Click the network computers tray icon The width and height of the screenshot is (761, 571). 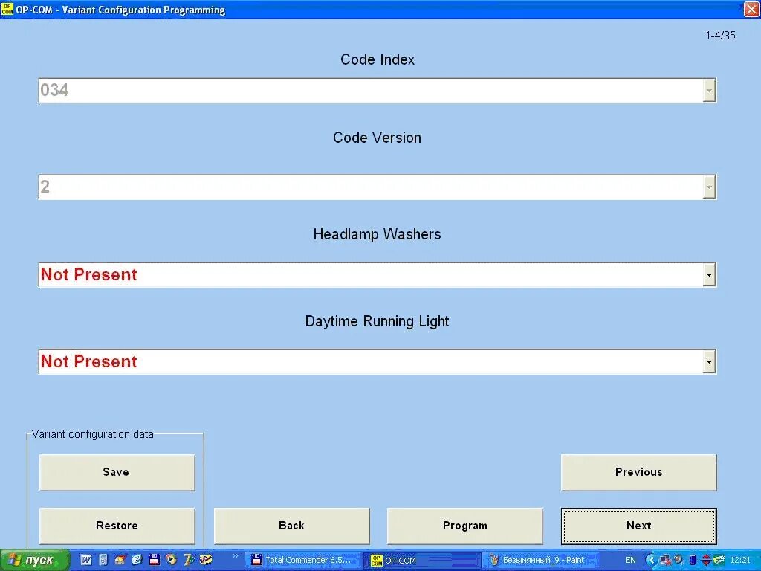(x=665, y=561)
